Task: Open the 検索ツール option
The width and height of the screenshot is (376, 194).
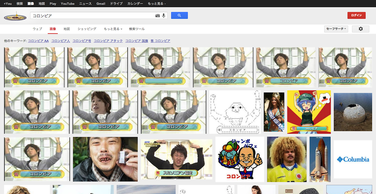Action: click(x=136, y=29)
